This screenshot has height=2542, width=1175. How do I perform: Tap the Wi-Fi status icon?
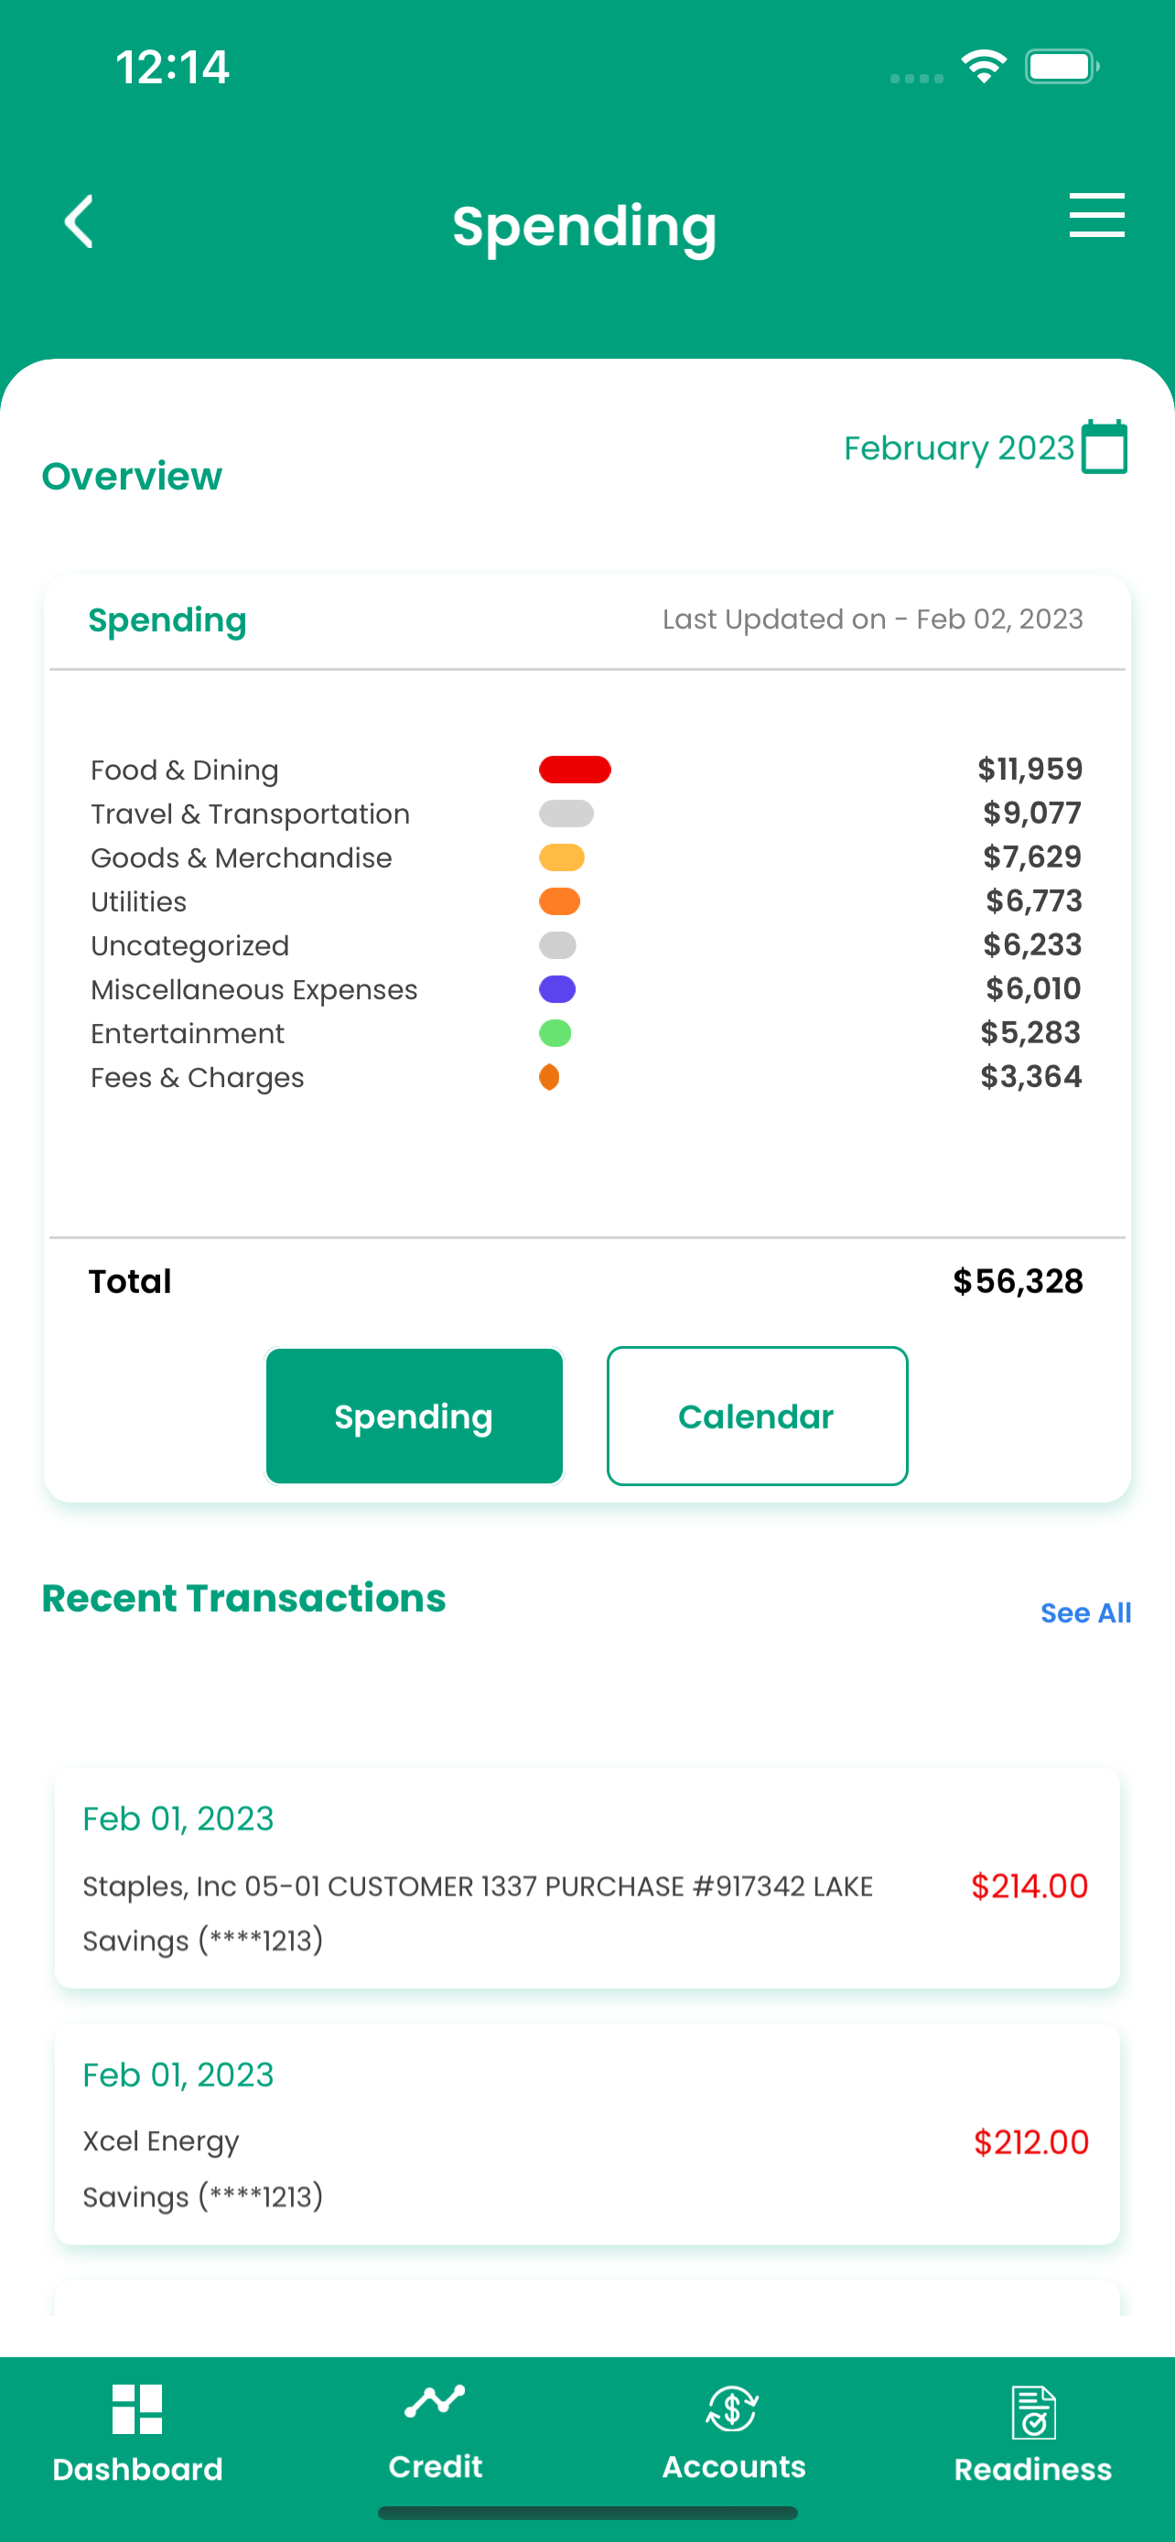pos(983,66)
